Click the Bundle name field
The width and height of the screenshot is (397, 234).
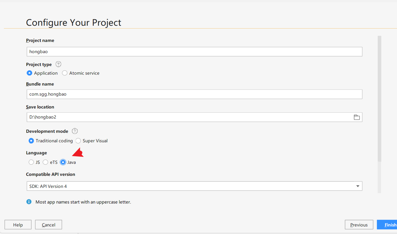(x=195, y=94)
